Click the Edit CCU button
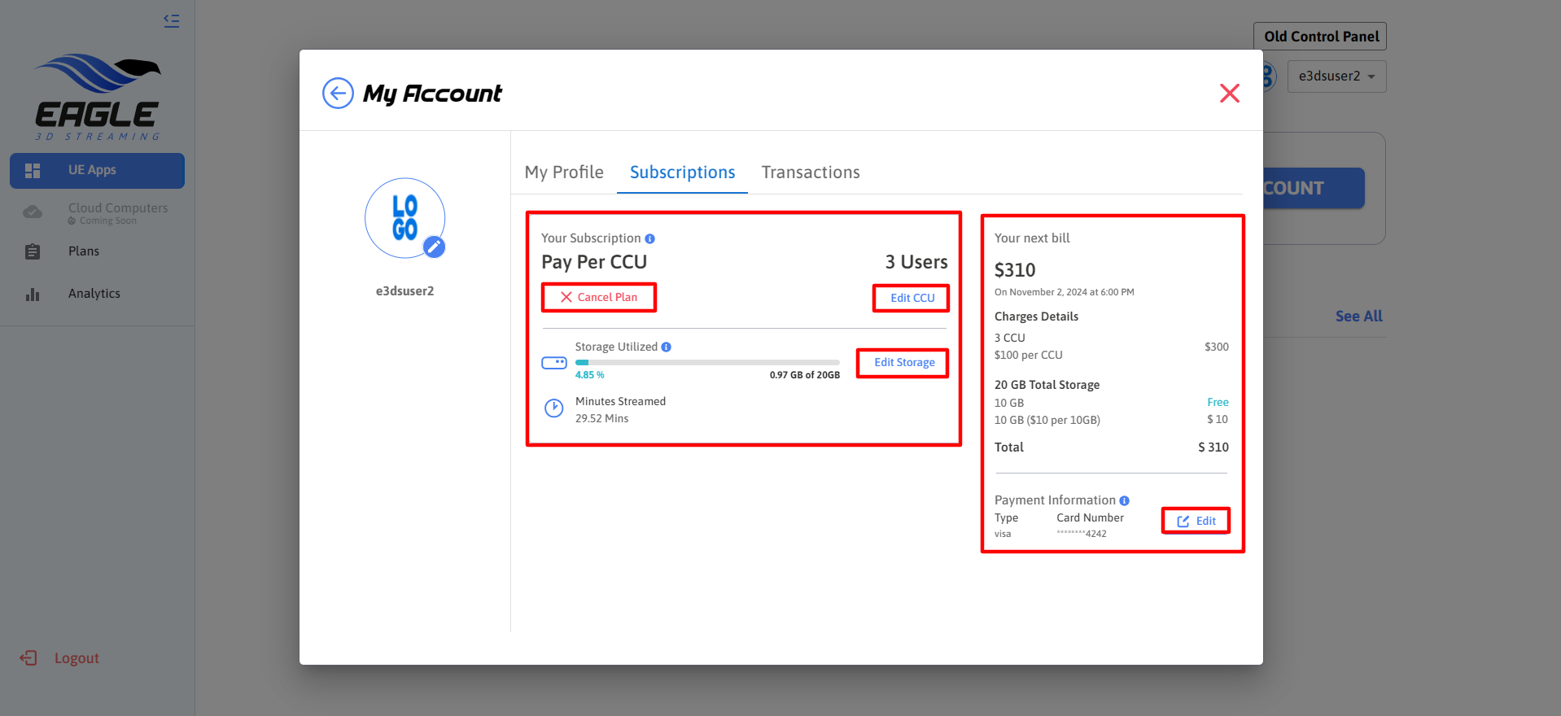The height and width of the screenshot is (716, 1561). tap(912, 299)
